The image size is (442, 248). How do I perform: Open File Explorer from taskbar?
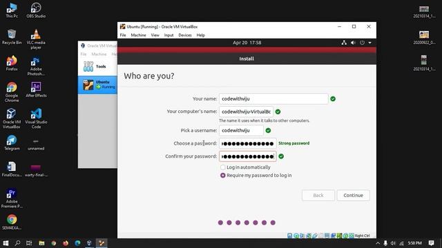click(x=41, y=243)
